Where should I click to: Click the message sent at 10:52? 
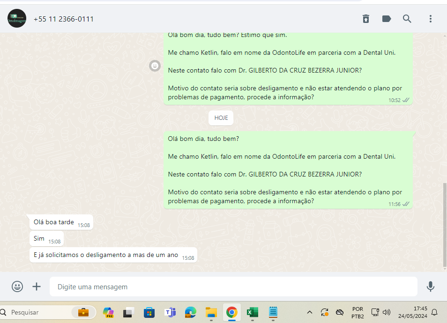click(288, 69)
